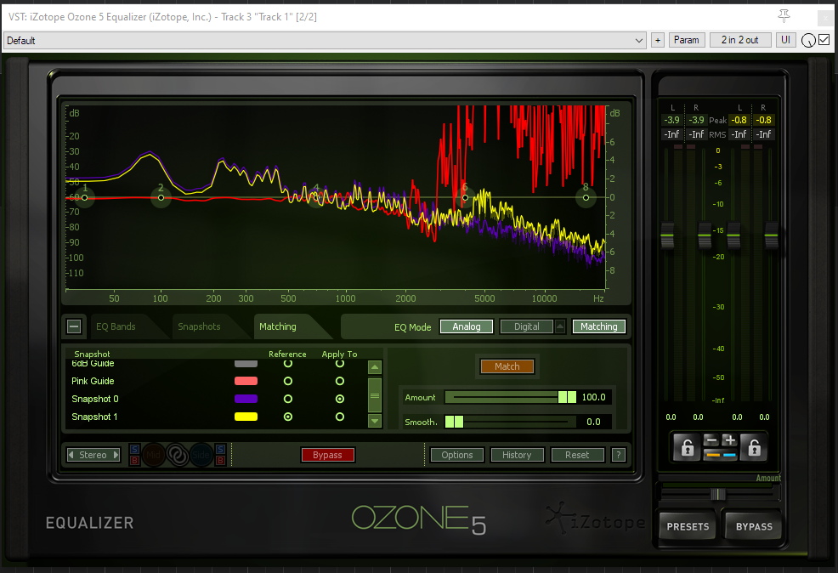Select EQ node 8 on the graph
838x573 pixels.
click(x=586, y=197)
